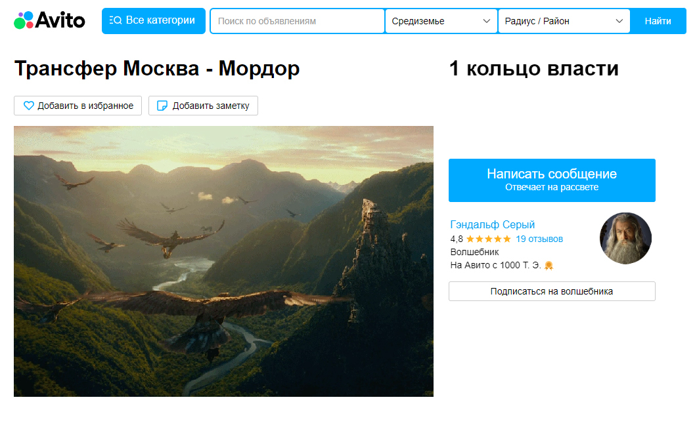695x427 pixels.
Task: Click the title Трансфер Москва - Мордор
Action: coord(157,69)
